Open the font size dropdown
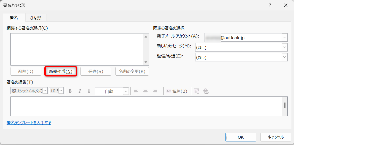Image resolution: width=370 pixels, height=145 pixels. coord(61,91)
